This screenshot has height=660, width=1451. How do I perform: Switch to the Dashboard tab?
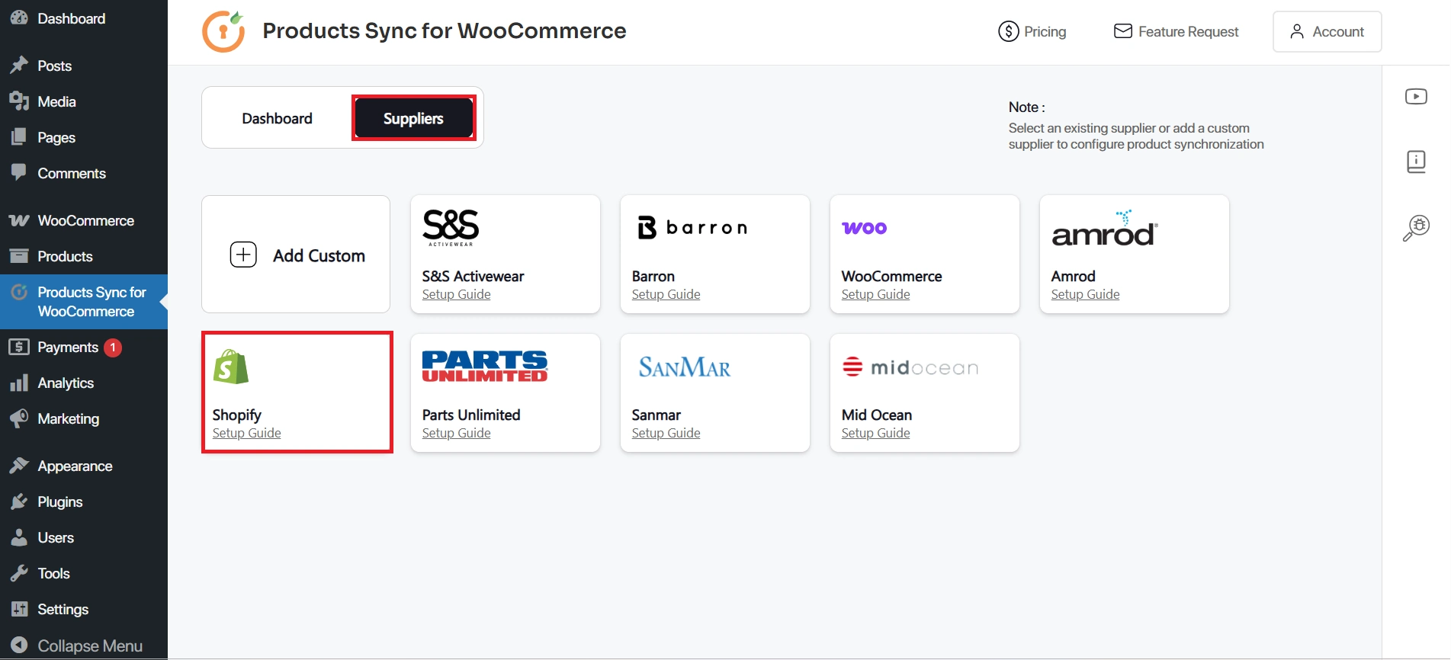click(x=276, y=117)
